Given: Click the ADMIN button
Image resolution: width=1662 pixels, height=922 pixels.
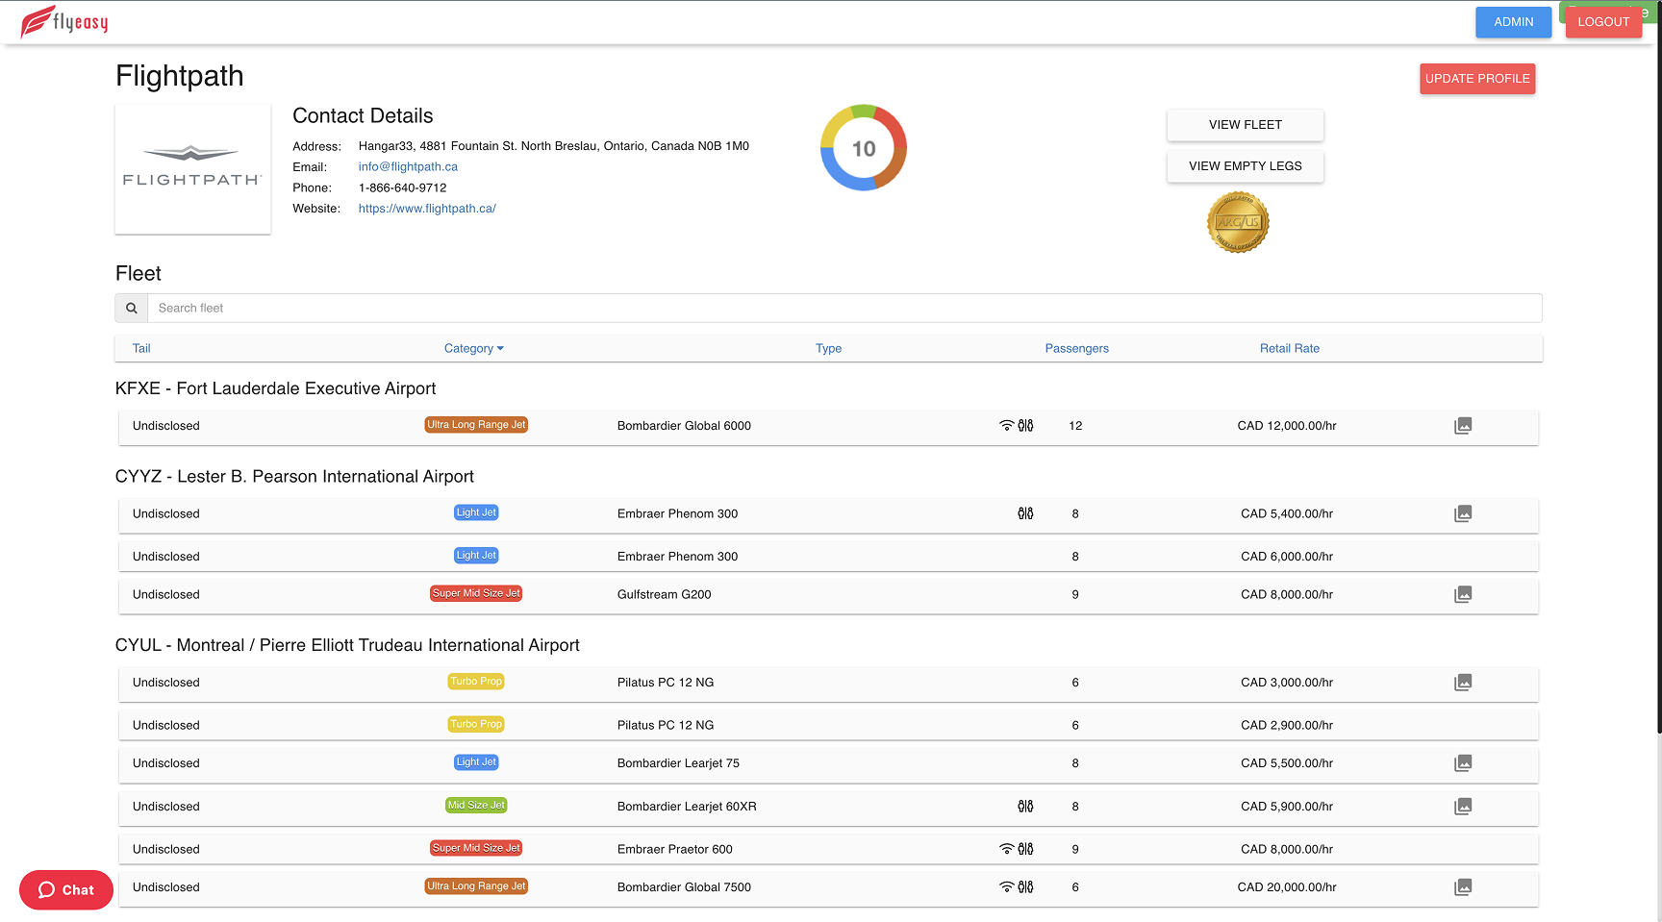Looking at the screenshot, I should 1513,22.
